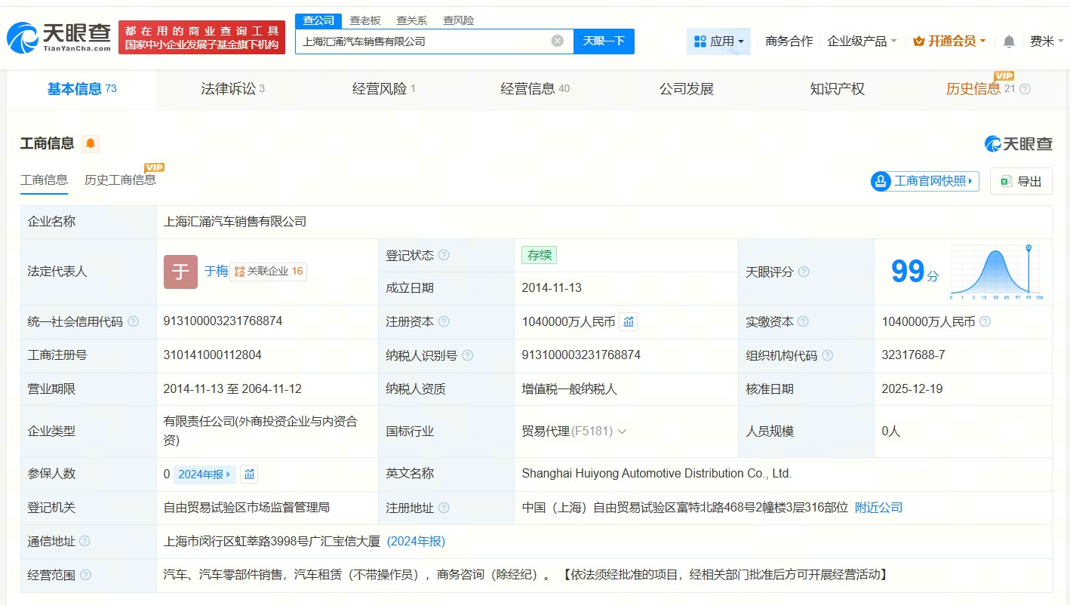Screen dimensions: 1070x605
Task: Click the (2024年报) link after address
Action: [416, 542]
